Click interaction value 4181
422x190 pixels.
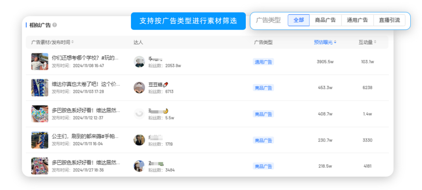coord(367,166)
